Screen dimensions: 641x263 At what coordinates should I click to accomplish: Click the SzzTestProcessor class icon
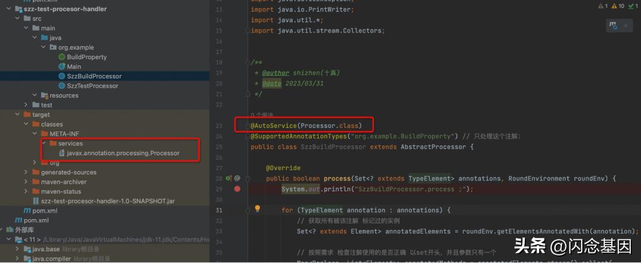62,86
